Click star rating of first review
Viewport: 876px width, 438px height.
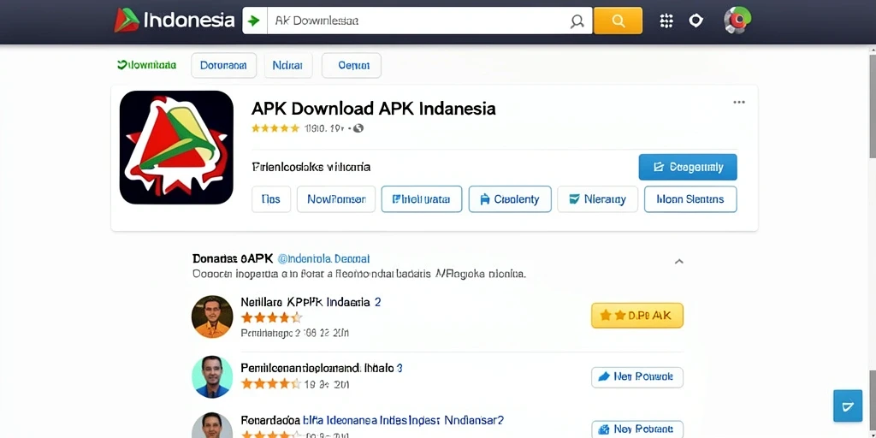coord(271,318)
